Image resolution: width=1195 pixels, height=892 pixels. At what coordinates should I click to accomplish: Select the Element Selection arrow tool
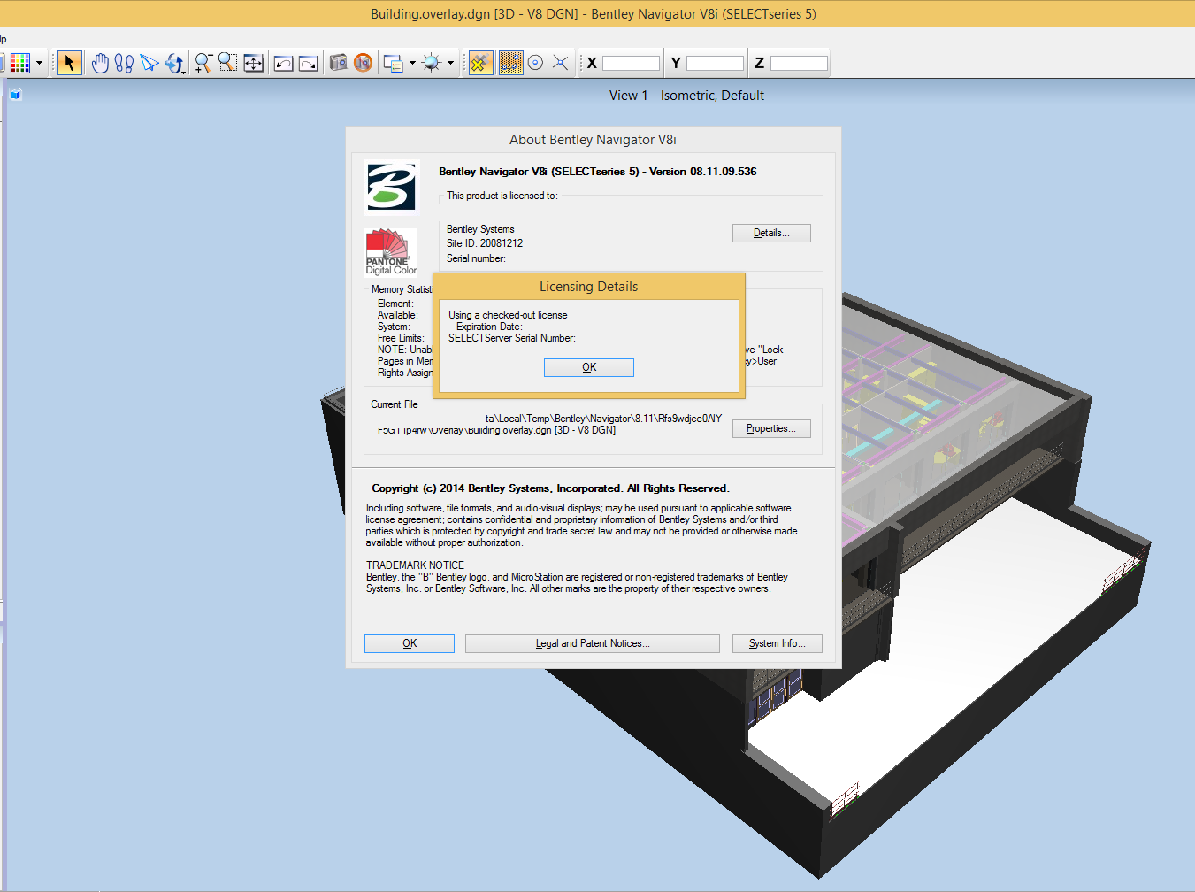69,63
